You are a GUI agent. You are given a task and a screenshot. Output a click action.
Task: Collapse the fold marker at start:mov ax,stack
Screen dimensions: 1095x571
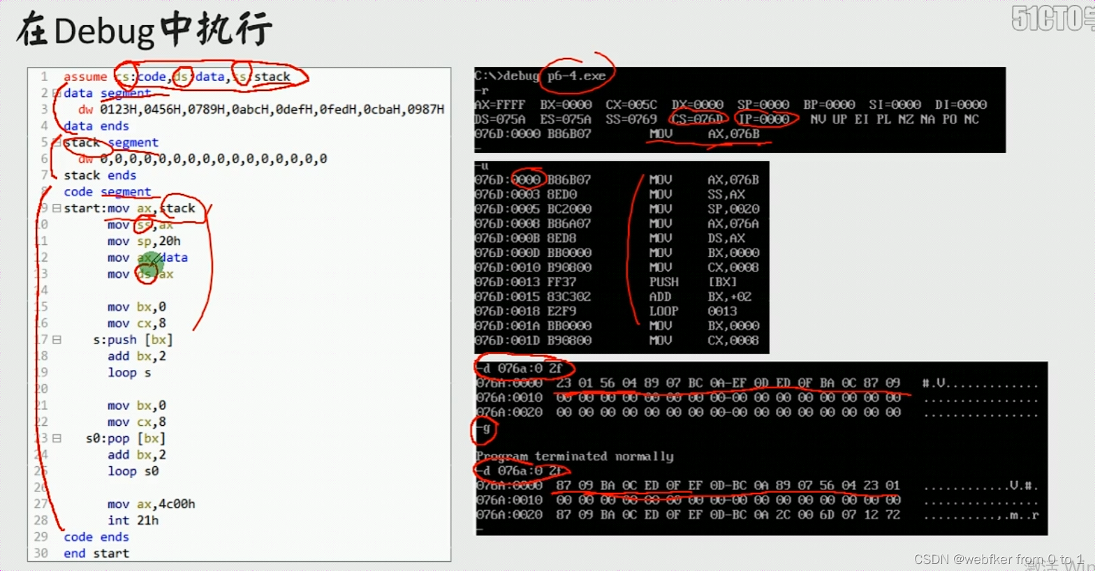click(x=57, y=208)
